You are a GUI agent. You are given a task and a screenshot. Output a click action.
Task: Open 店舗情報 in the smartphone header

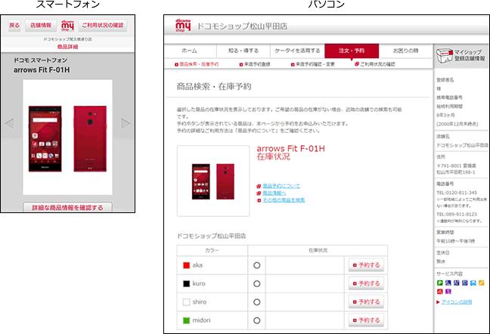click(x=41, y=25)
